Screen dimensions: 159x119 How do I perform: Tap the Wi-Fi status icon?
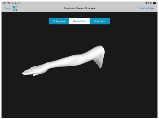click(146, 3)
